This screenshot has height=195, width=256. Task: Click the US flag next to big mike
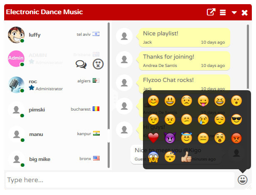point(96,158)
